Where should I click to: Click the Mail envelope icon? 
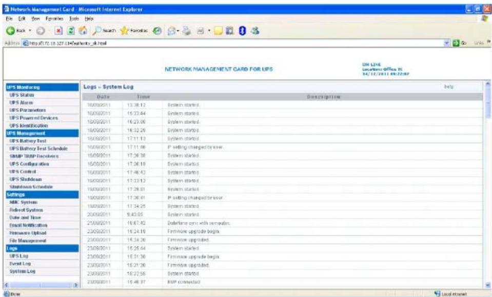(x=171, y=30)
